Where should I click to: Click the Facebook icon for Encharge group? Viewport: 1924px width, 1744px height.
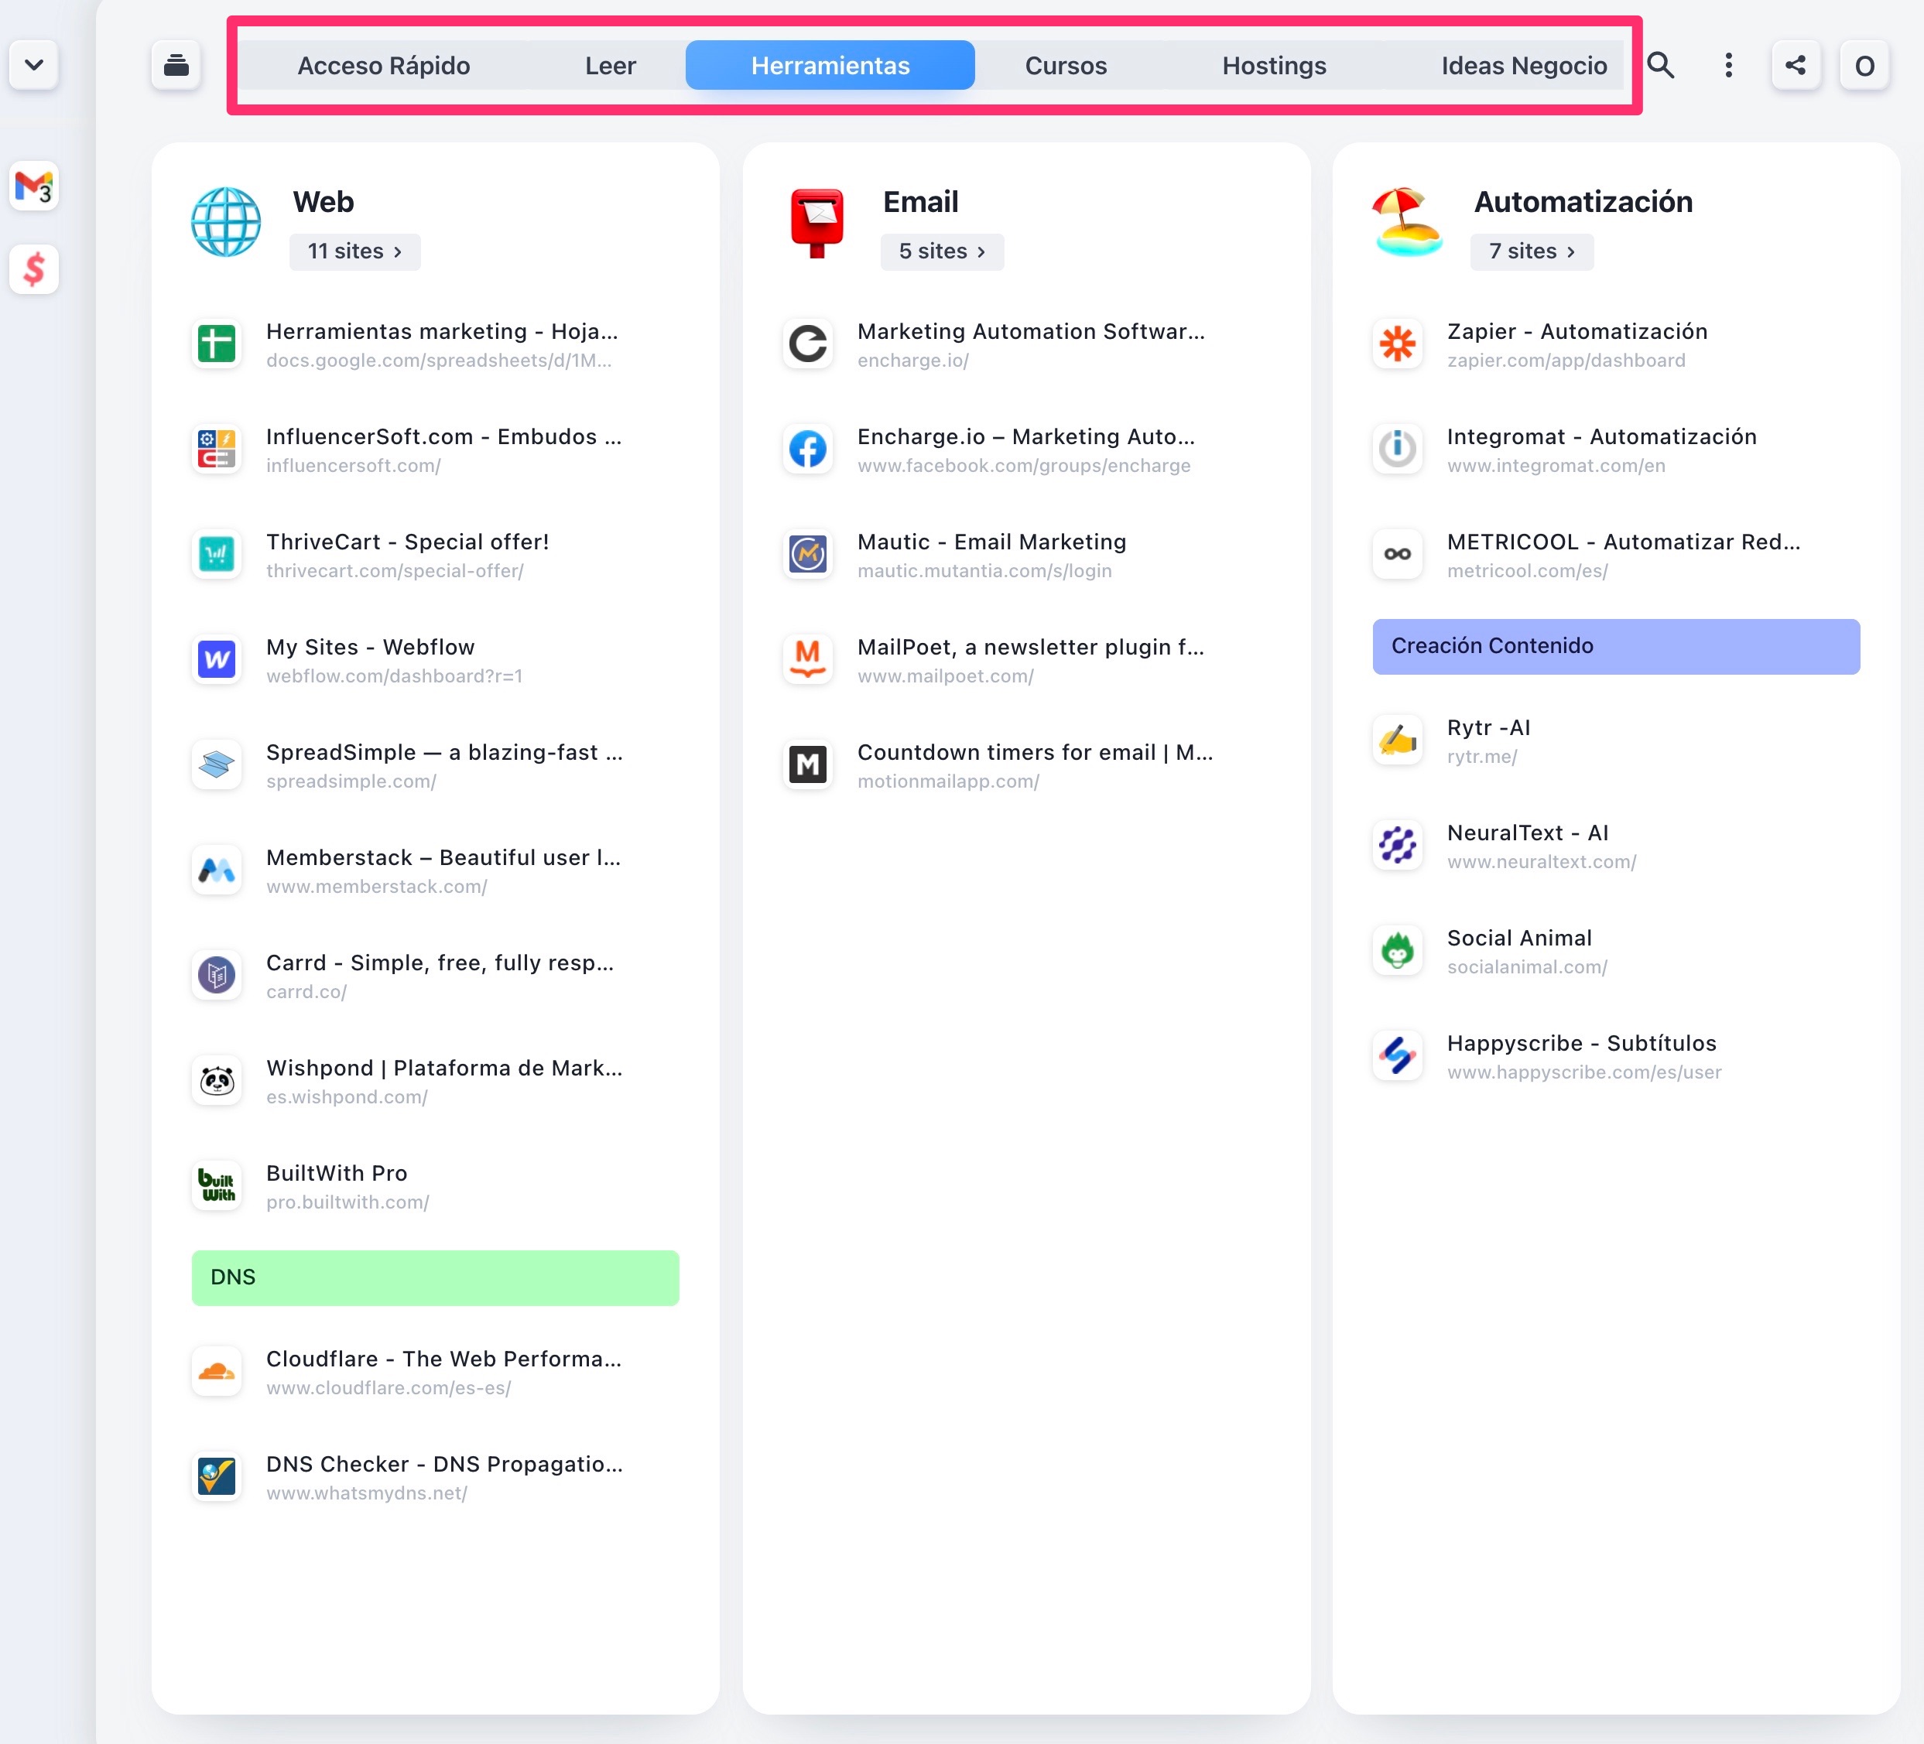[x=808, y=449]
